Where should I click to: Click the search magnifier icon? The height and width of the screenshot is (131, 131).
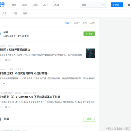click(103, 5)
